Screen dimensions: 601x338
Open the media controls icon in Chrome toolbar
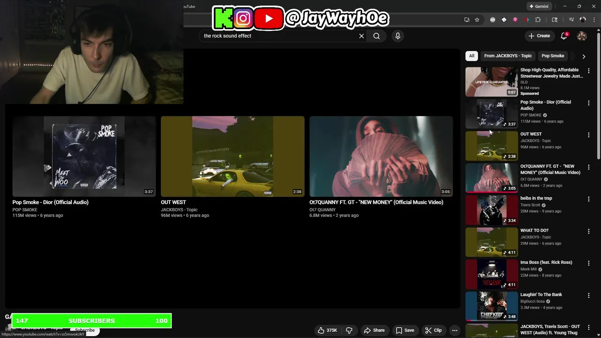[571, 20]
